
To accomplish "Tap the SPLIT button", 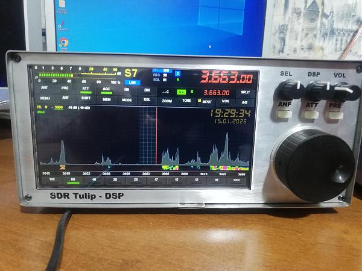I will coord(244,92).
